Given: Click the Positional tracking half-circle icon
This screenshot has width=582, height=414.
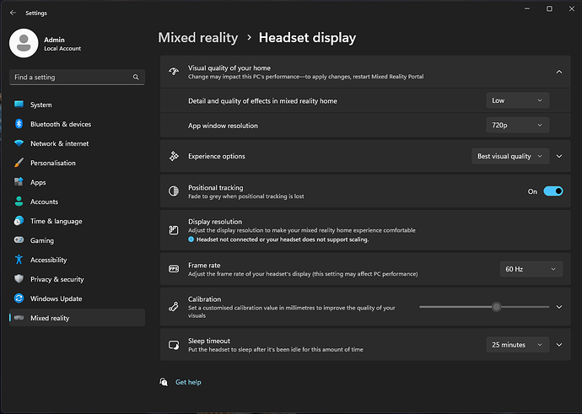Looking at the screenshot, I should (174, 191).
